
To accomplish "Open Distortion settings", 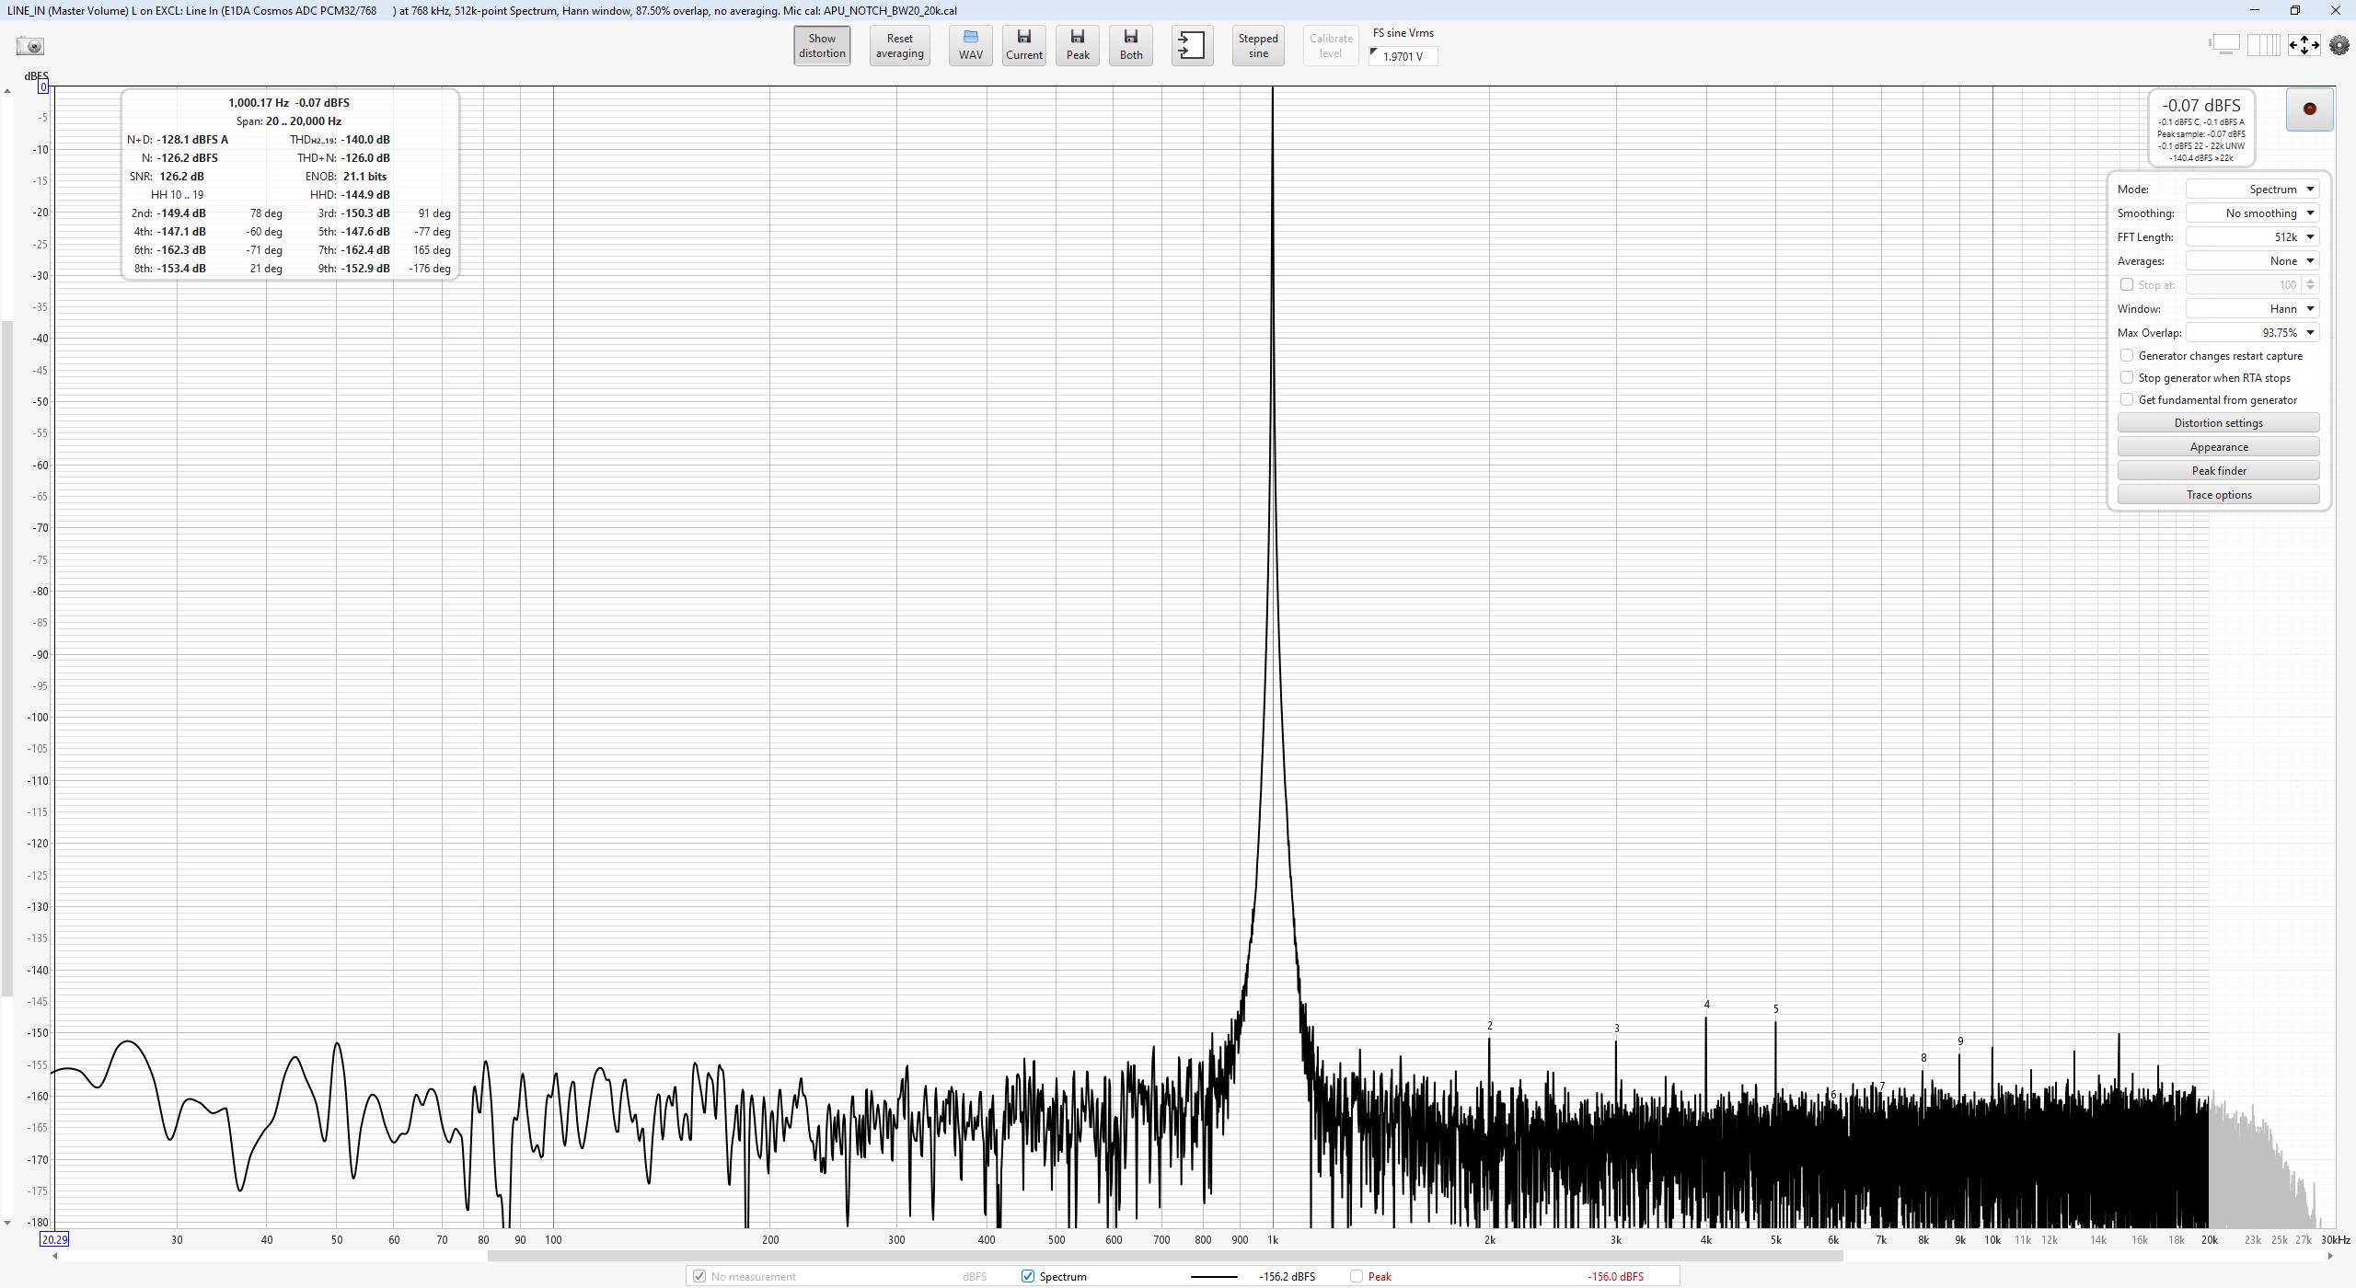I will coord(2218,423).
